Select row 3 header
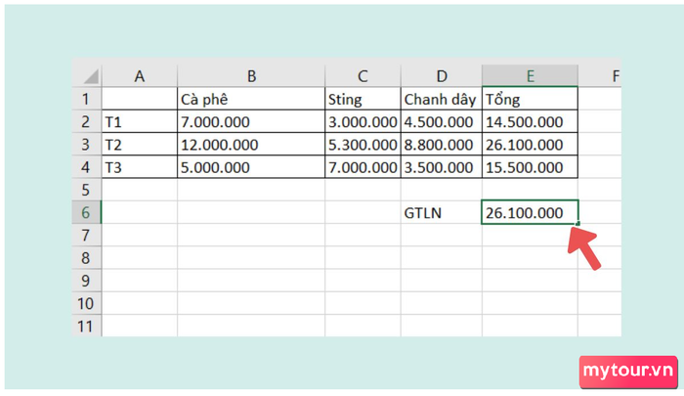The image size is (684, 396). point(86,144)
